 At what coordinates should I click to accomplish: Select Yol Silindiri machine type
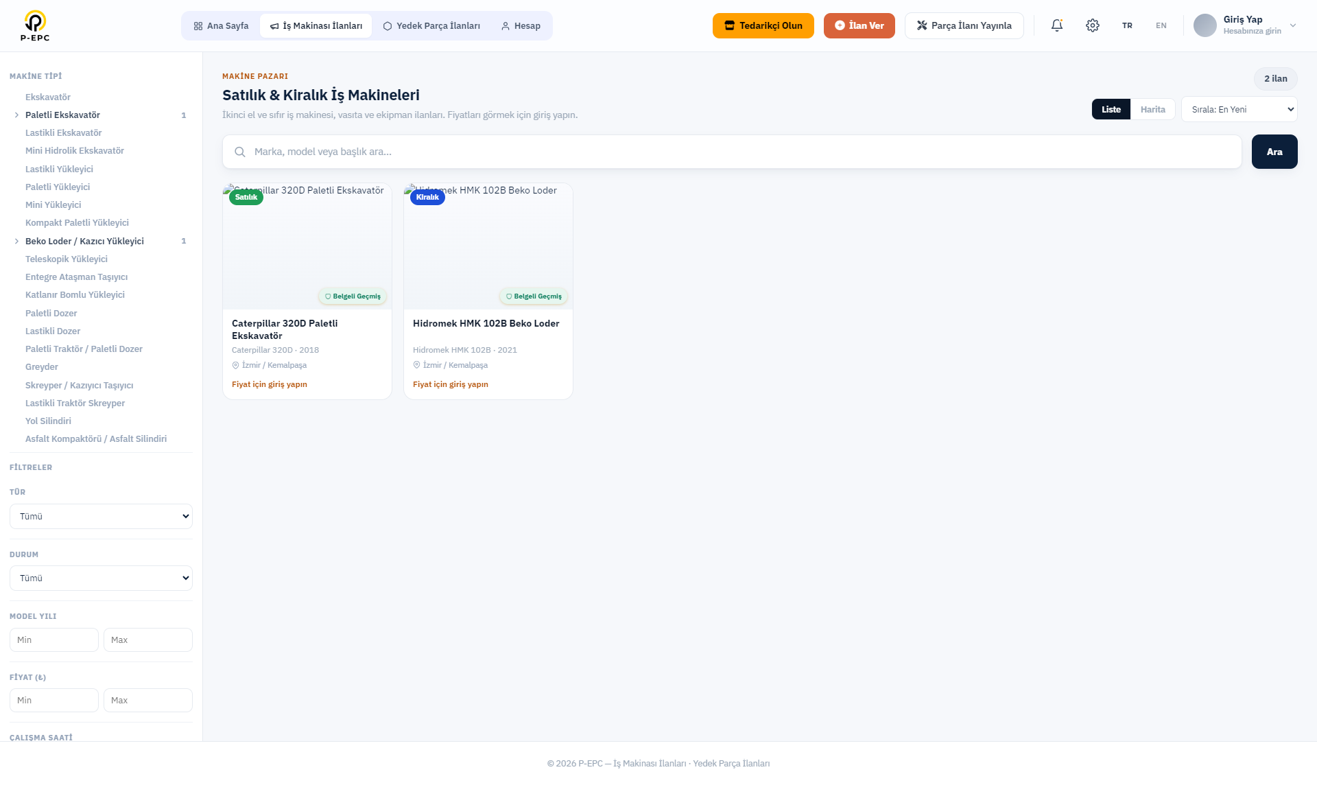pos(48,421)
